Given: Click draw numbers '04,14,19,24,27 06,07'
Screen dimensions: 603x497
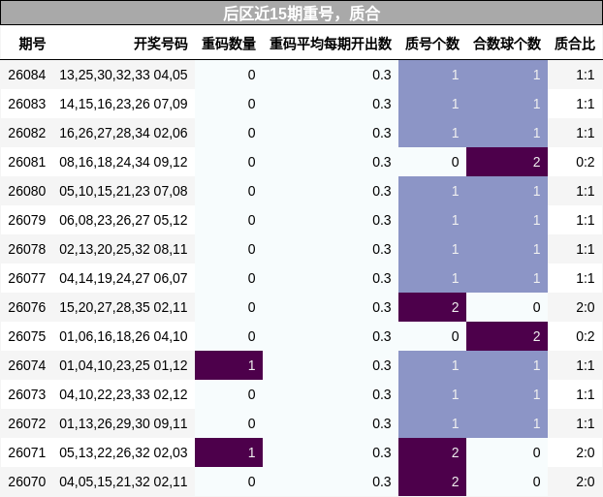Looking at the screenshot, I should pyautogui.click(x=123, y=278).
